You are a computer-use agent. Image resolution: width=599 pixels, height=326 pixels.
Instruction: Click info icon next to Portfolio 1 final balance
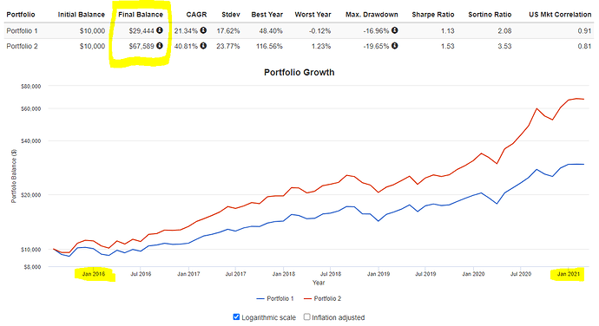pyautogui.click(x=160, y=30)
